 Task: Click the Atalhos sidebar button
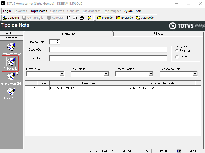tap(12, 33)
